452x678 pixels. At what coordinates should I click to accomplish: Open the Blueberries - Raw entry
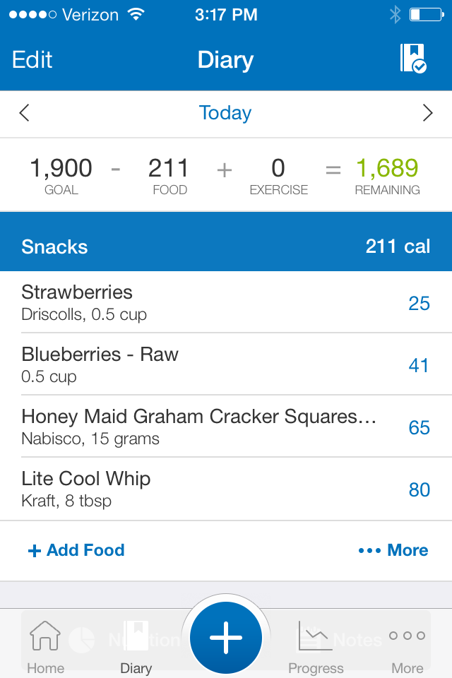point(226,364)
